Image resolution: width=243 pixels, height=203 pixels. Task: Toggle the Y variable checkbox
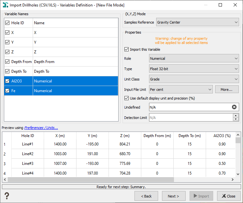[7, 42]
